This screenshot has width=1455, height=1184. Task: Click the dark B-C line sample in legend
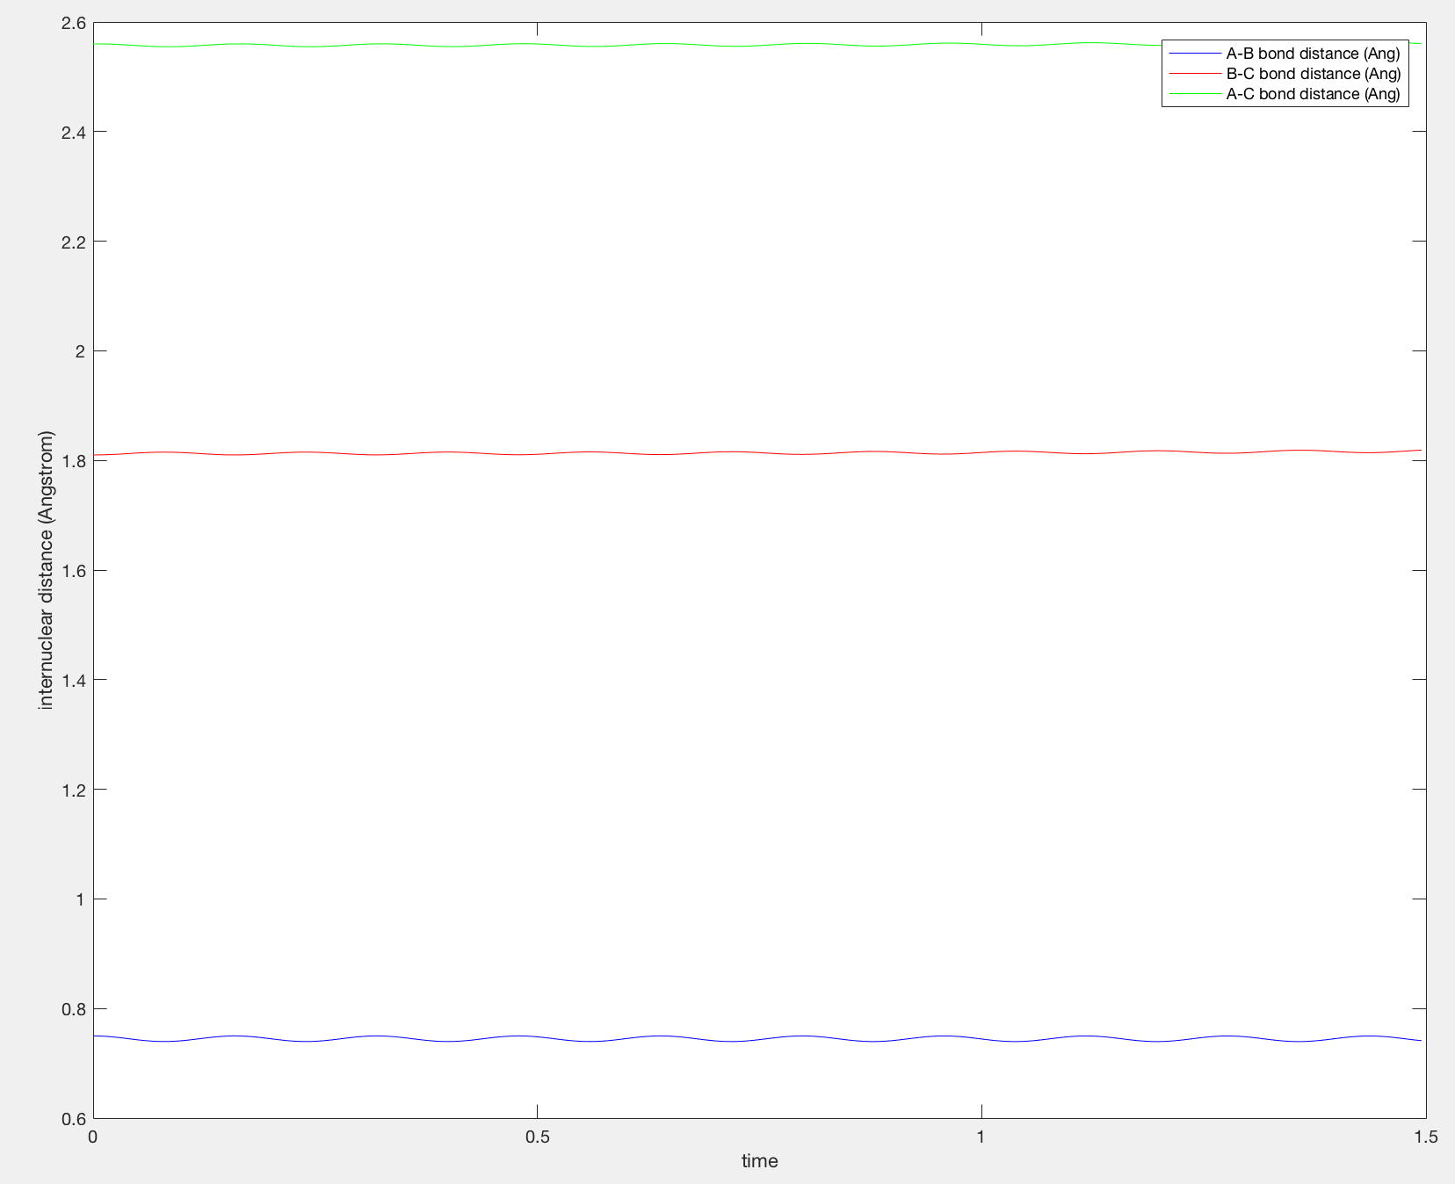pyautogui.click(x=1195, y=74)
